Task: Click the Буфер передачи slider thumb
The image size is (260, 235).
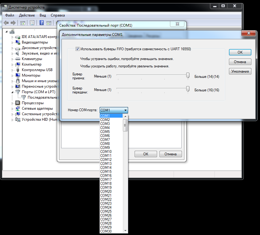Action: click(x=188, y=89)
